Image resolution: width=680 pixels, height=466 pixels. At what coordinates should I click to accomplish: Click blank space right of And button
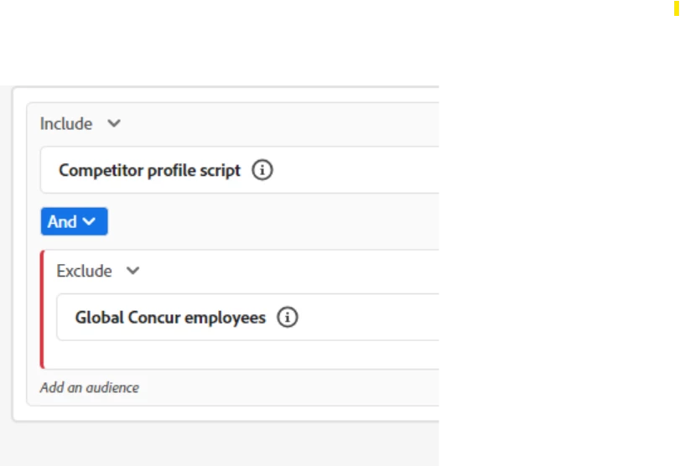pos(273,221)
